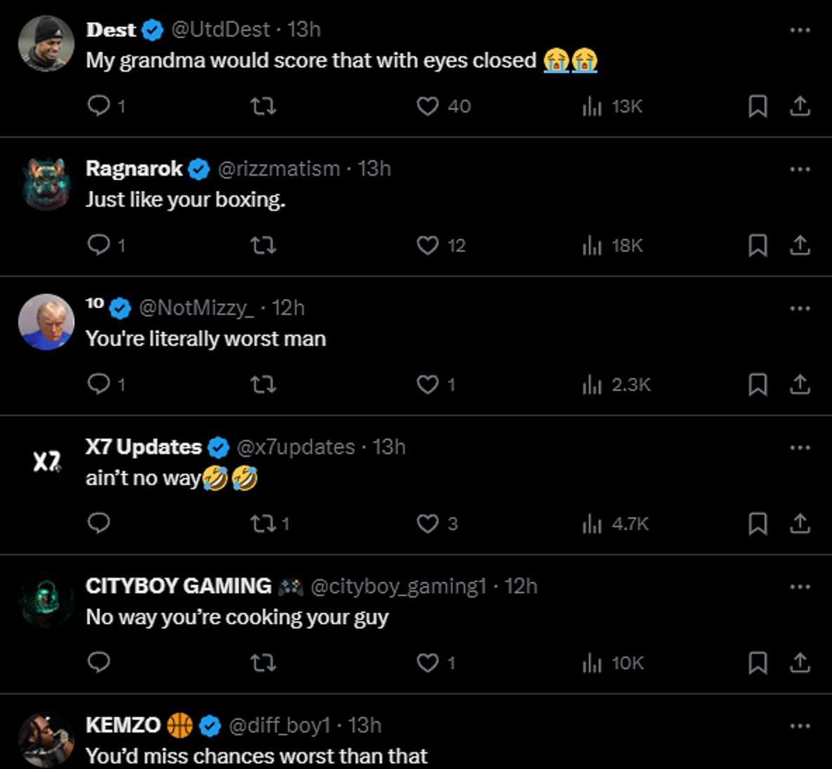Open @cityboy_gaming1 profile handle
Image resolution: width=832 pixels, height=769 pixels.
[x=398, y=586]
